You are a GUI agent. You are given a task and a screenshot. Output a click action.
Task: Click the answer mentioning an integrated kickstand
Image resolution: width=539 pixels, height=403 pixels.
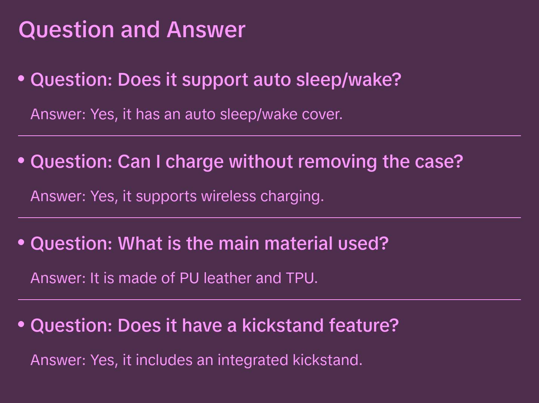pyautogui.click(x=196, y=360)
